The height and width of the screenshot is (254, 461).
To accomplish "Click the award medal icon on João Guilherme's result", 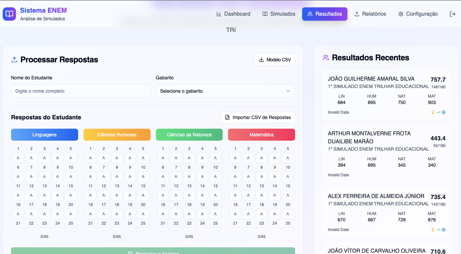I will point(433,112).
